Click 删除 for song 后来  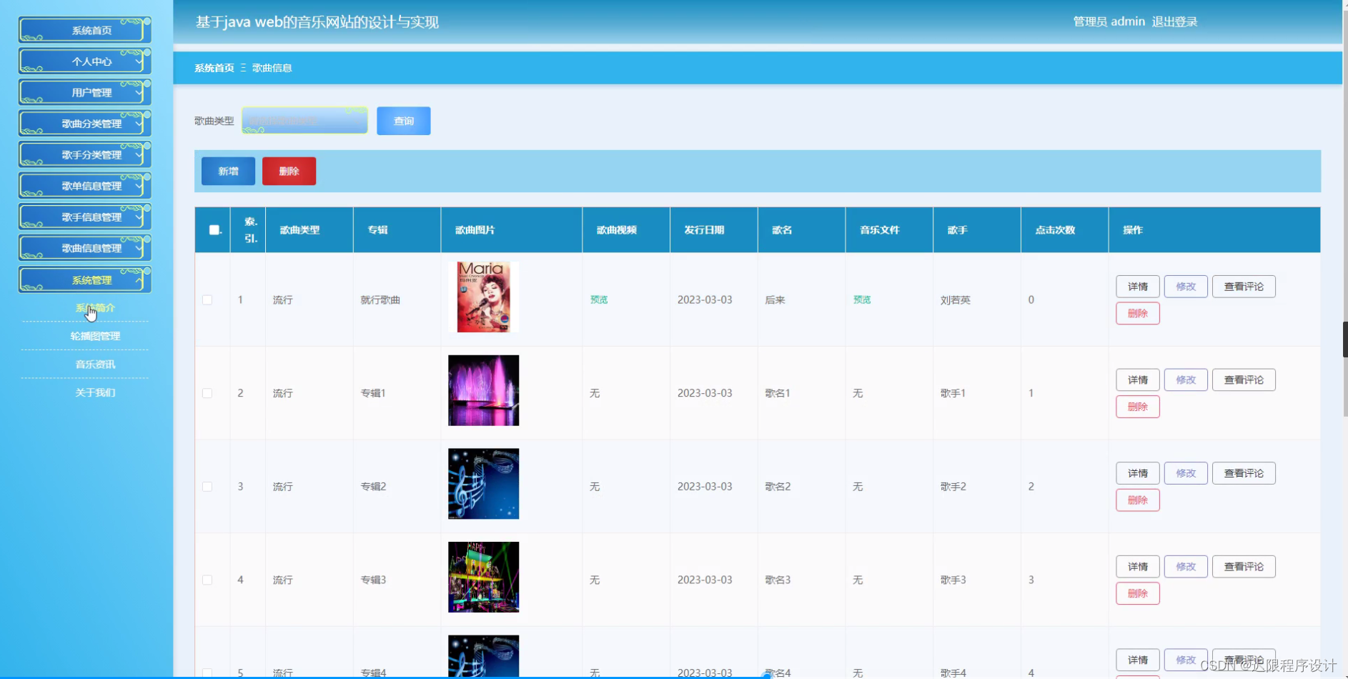(x=1138, y=313)
